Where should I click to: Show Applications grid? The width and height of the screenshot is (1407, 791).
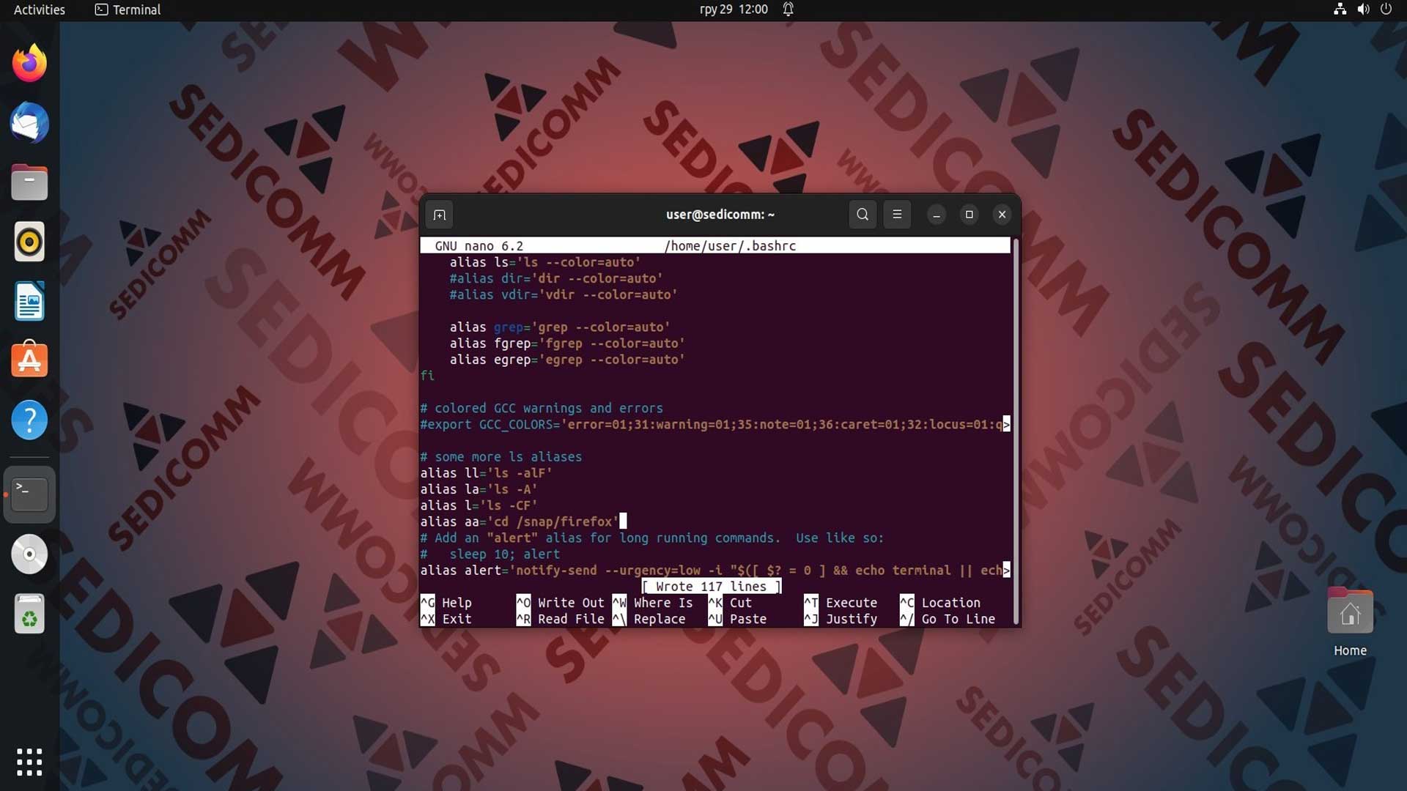(29, 762)
